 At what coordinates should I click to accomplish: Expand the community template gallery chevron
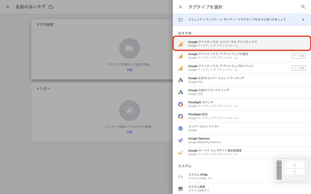pyautogui.click(x=303, y=20)
